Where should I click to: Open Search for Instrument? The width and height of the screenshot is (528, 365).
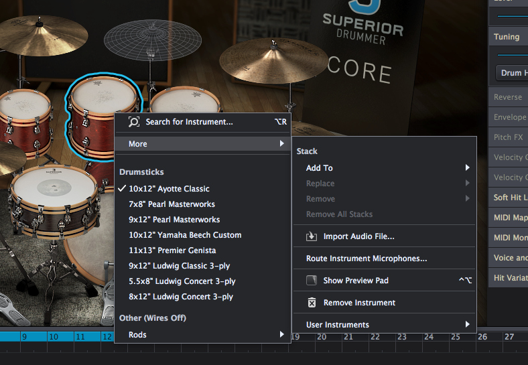[203, 122]
